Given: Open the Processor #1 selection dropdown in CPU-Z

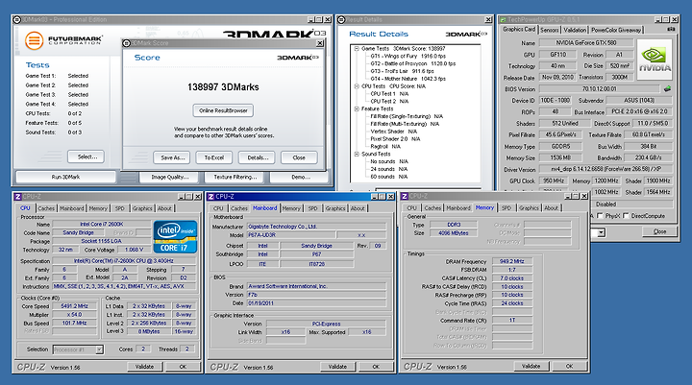Looking at the screenshot, I should pyautogui.click(x=99, y=349).
